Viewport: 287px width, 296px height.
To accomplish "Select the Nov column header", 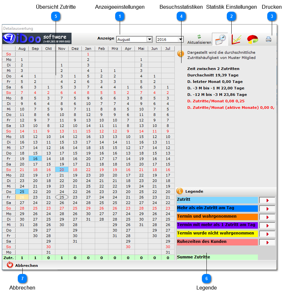I will [x=62, y=49].
